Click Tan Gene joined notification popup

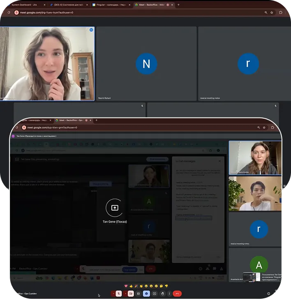pos(262,277)
